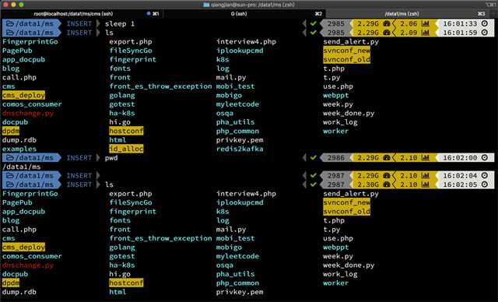Click the folder icon in the 'sleep 1' prompt

click(10, 23)
